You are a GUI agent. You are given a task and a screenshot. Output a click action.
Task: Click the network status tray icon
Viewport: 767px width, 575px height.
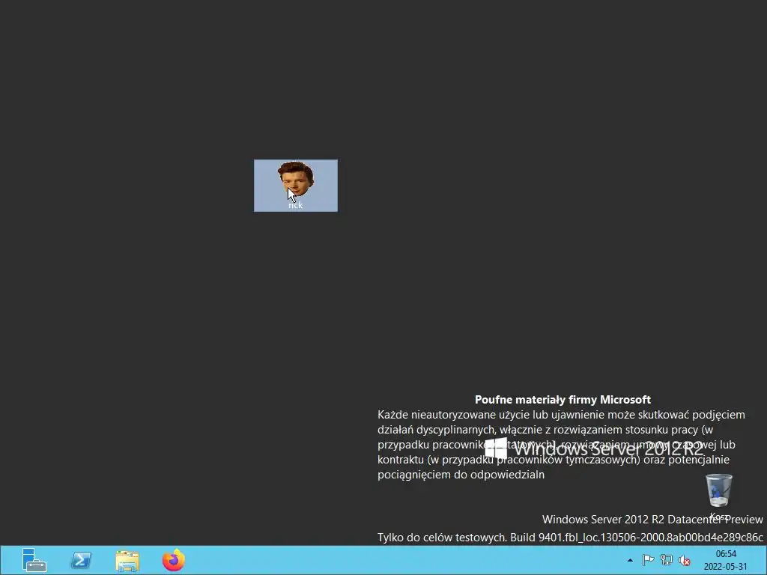point(666,560)
